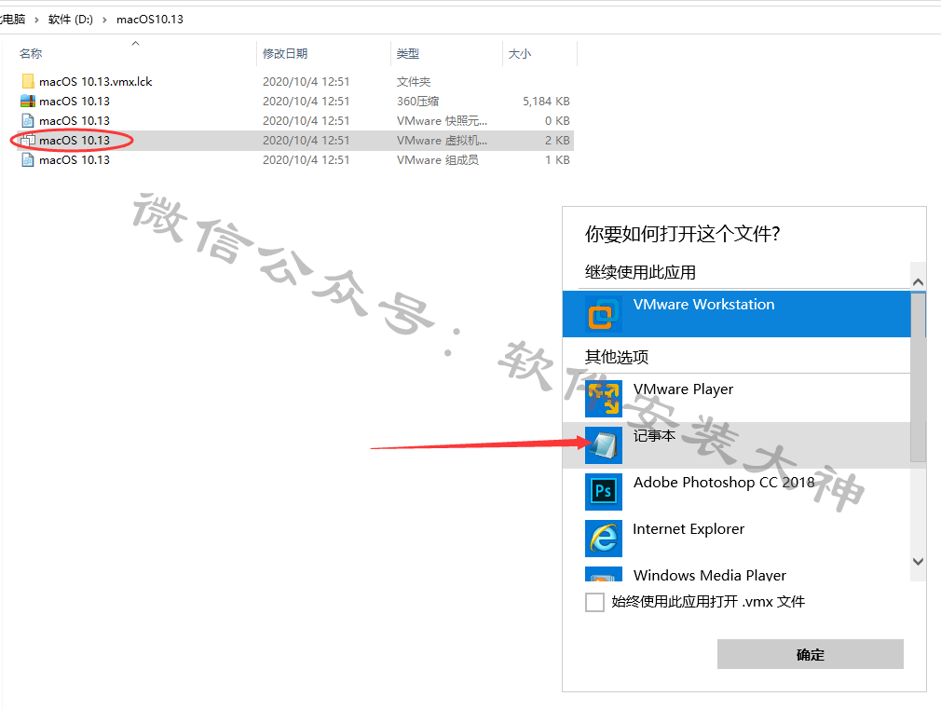The height and width of the screenshot is (710, 941).
Task: Sort by 类型 column header
Action: [408, 53]
